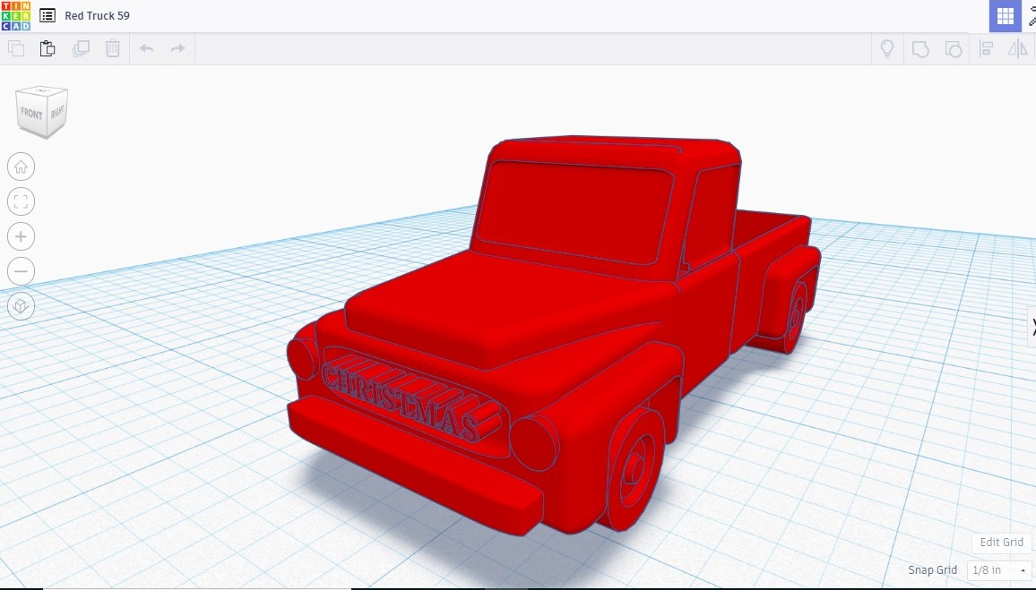The image size is (1036, 590).
Task: Click the Align tool icon
Action: (987, 48)
